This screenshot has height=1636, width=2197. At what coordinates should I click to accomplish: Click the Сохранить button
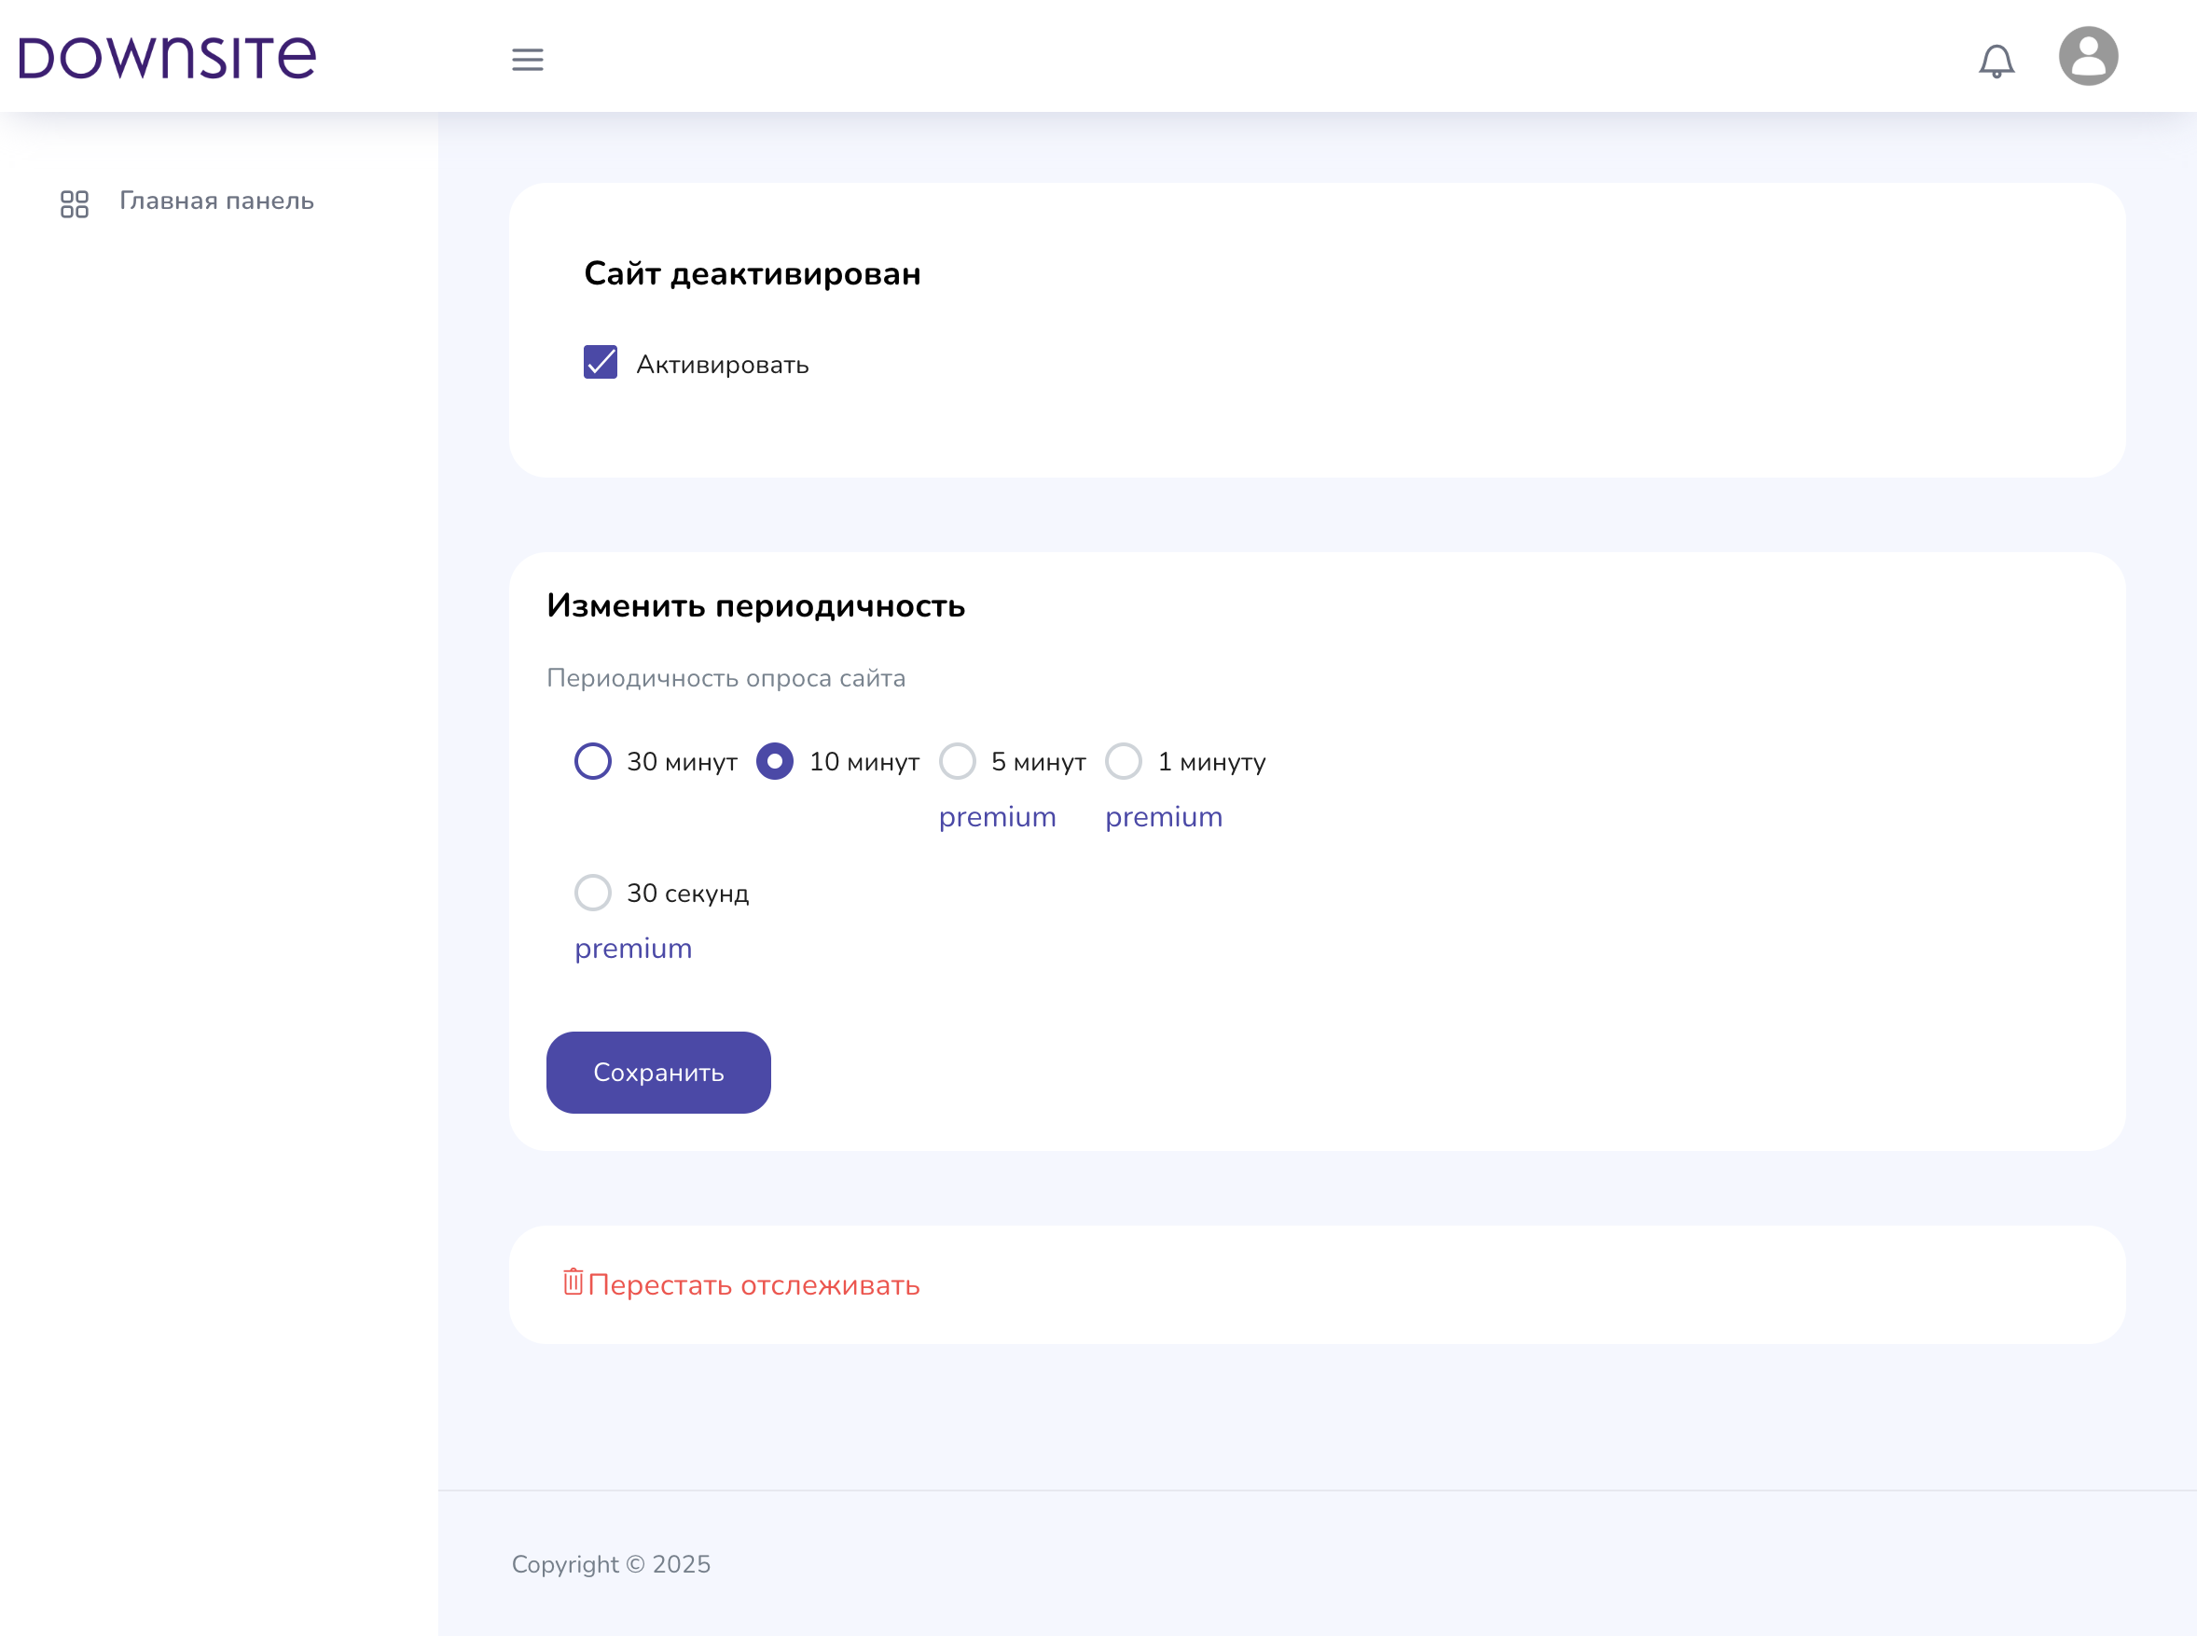click(x=658, y=1073)
